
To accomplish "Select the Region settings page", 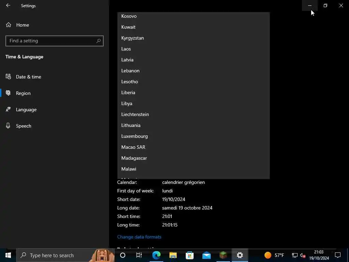I will tap(55, 93).
